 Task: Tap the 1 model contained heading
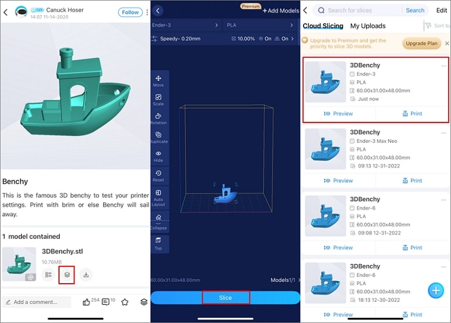click(31, 236)
